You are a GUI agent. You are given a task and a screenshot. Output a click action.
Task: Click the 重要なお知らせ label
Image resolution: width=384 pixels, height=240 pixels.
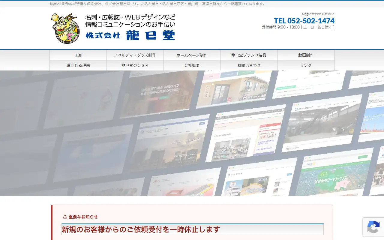click(83, 217)
